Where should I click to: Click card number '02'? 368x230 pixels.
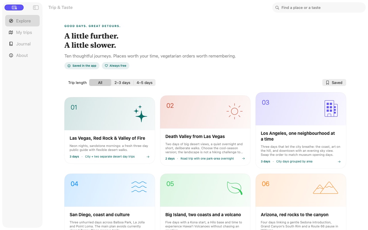tap(170, 106)
